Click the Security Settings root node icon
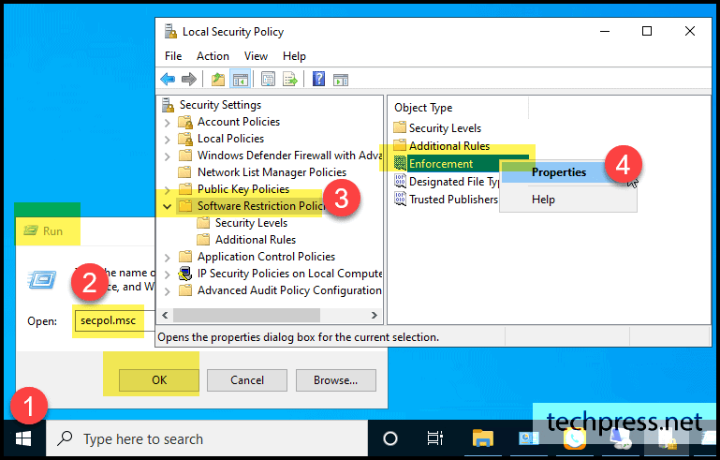The image size is (720, 460). point(168,105)
